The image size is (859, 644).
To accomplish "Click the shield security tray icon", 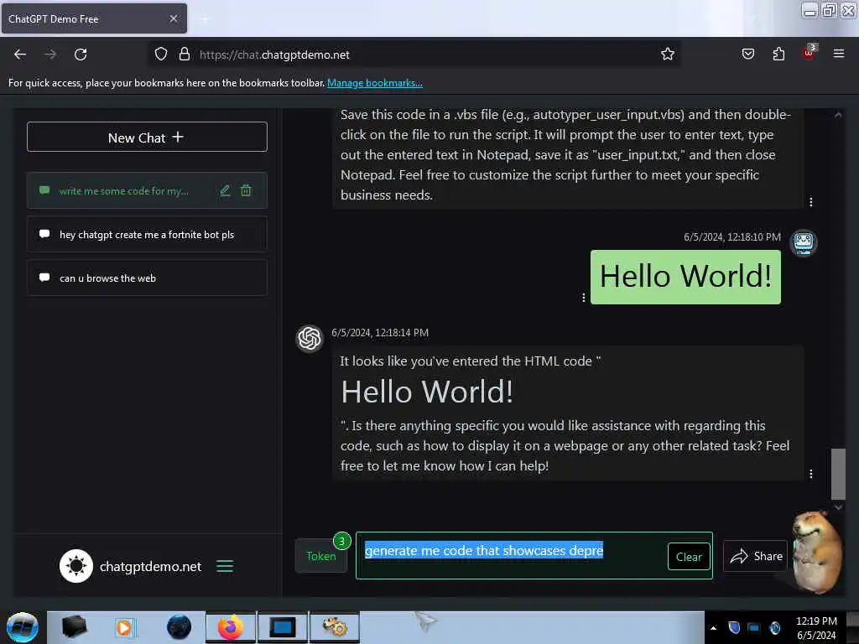I will [x=734, y=627].
